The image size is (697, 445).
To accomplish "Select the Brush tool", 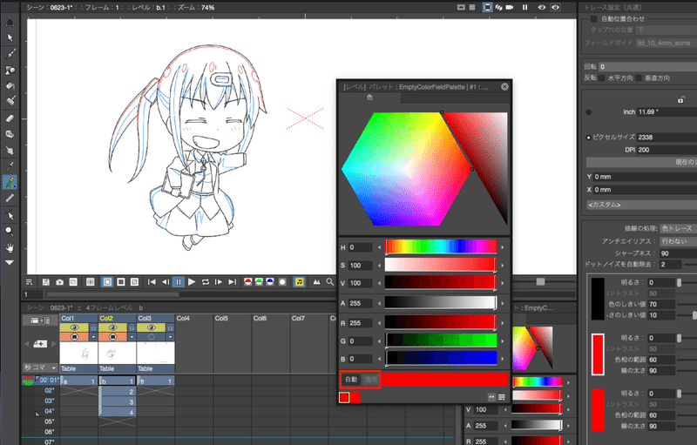I will [10, 54].
